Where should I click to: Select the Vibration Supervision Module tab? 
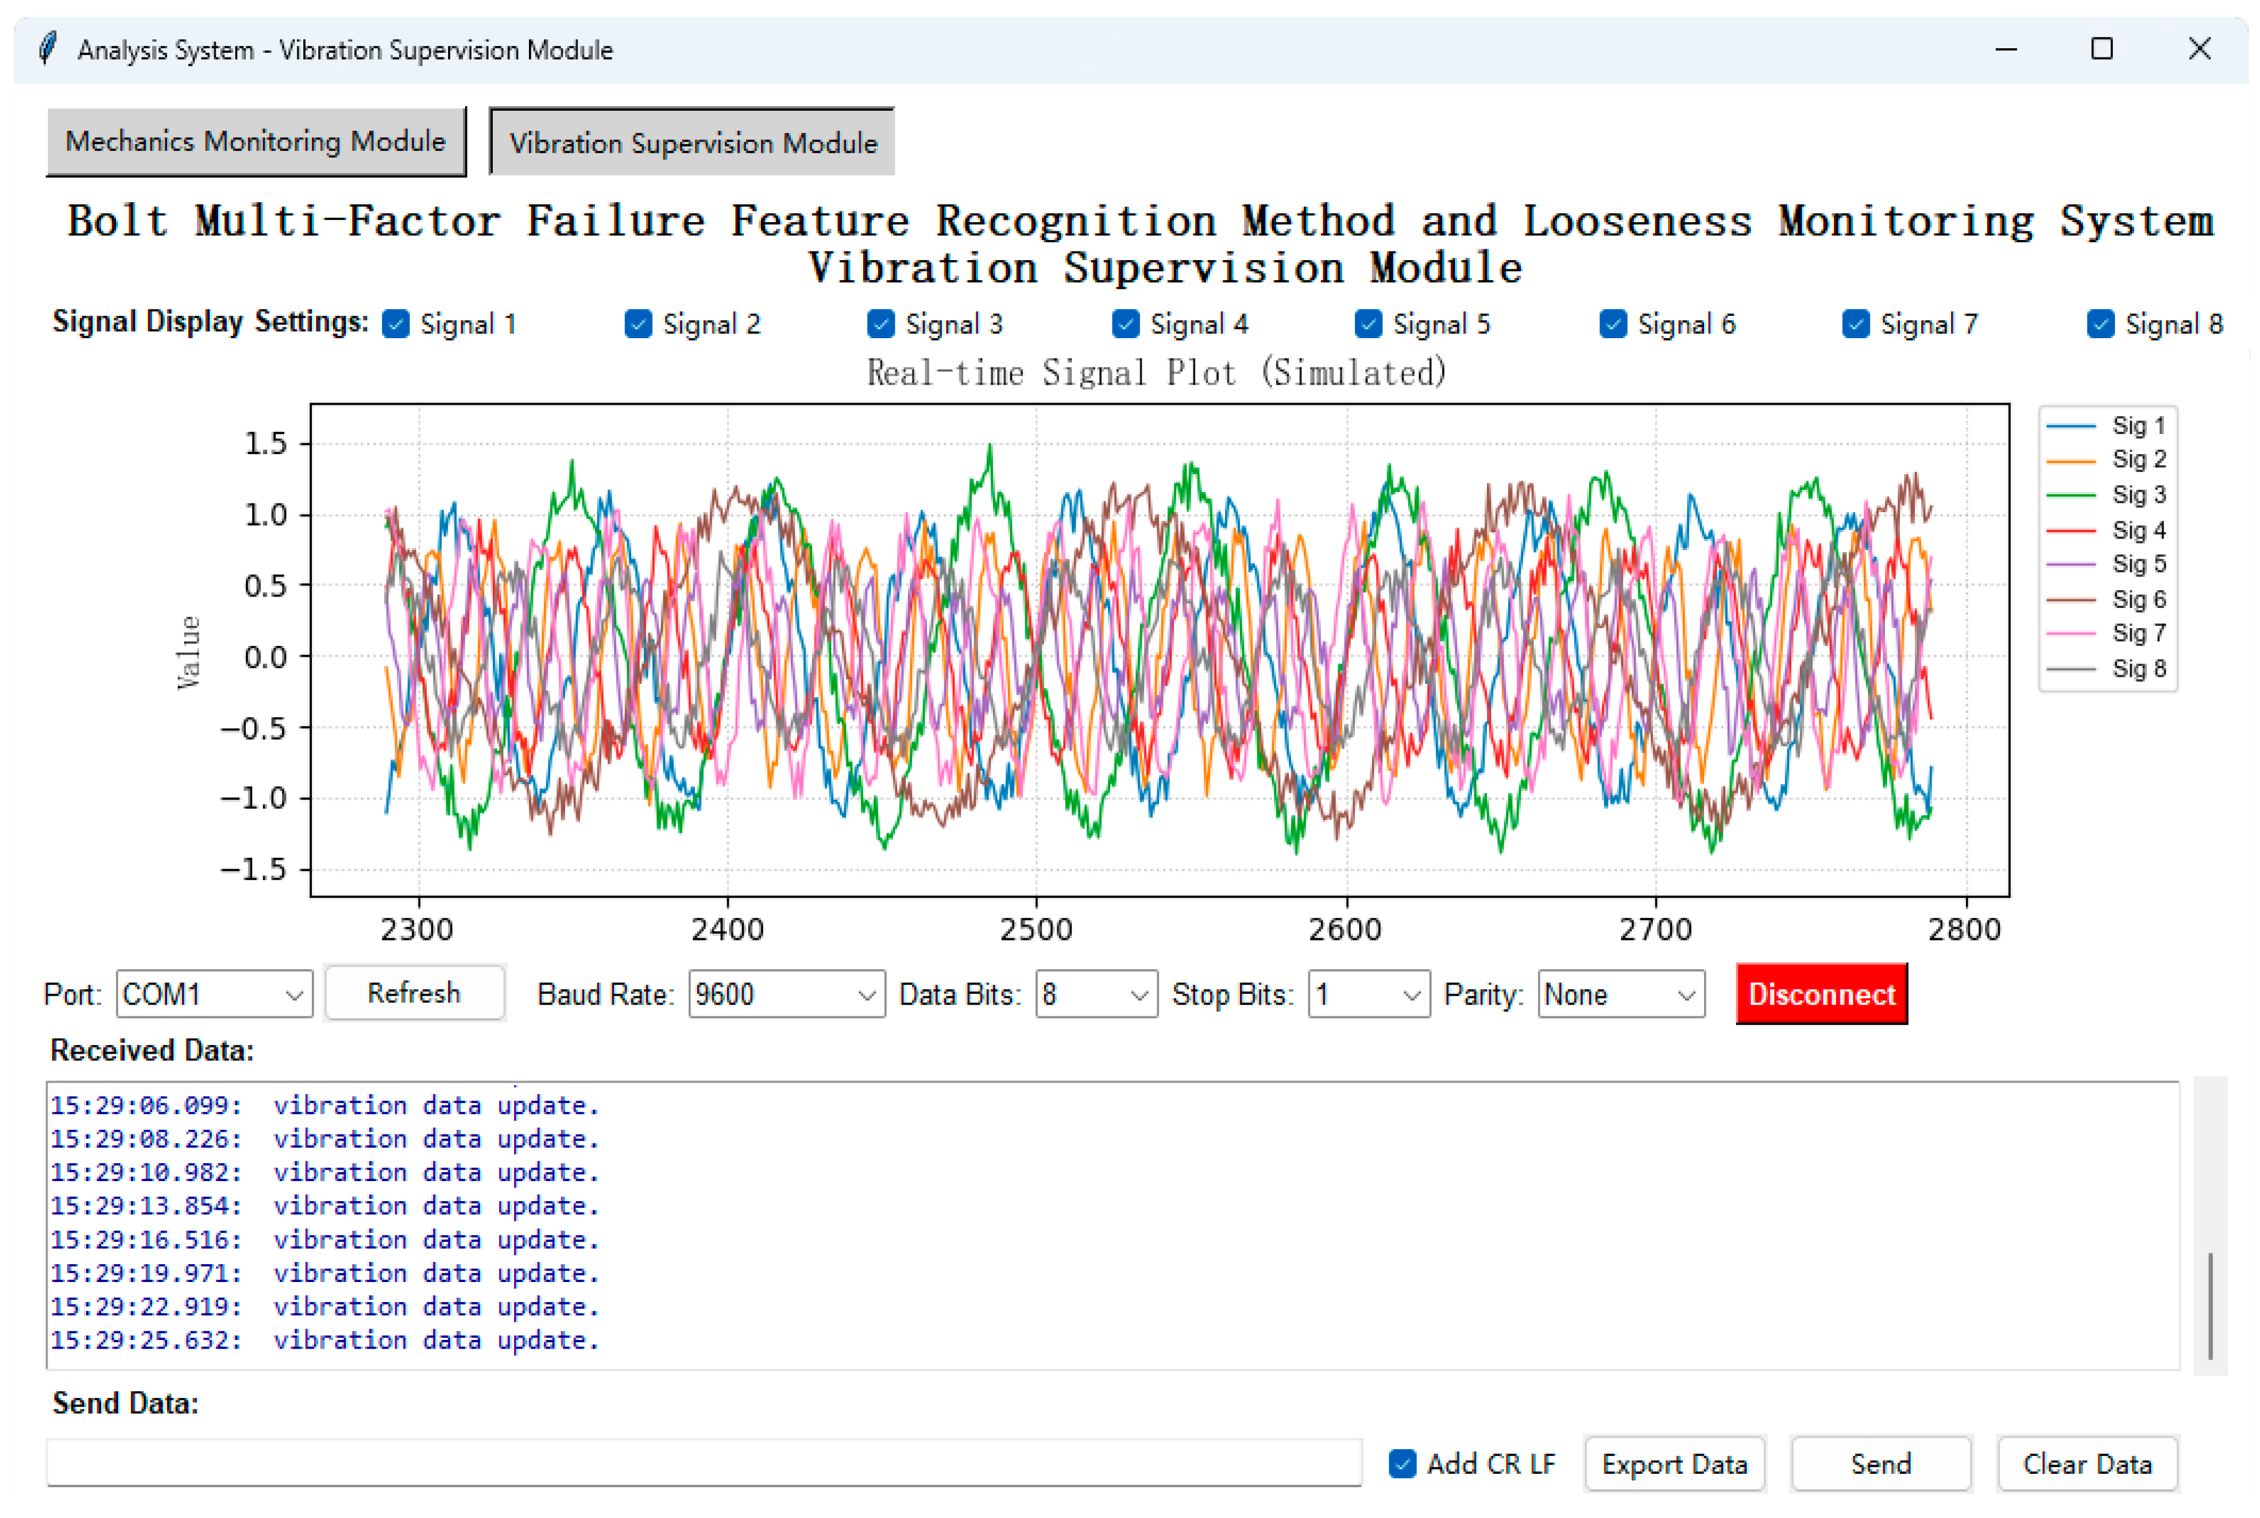tap(692, 142)
